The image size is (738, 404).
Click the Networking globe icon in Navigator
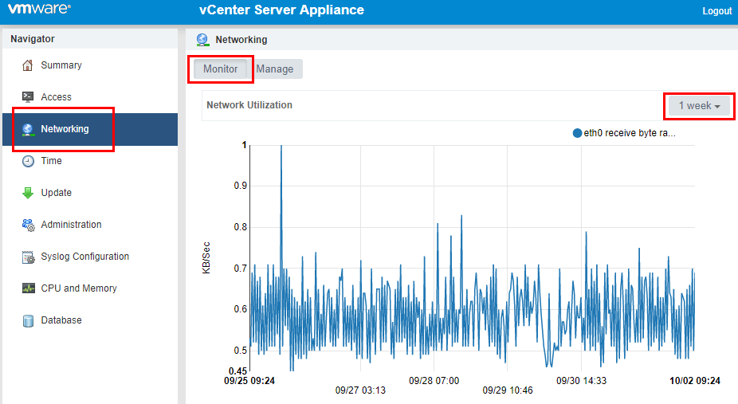pyautogui.click(x=28, y=129)
